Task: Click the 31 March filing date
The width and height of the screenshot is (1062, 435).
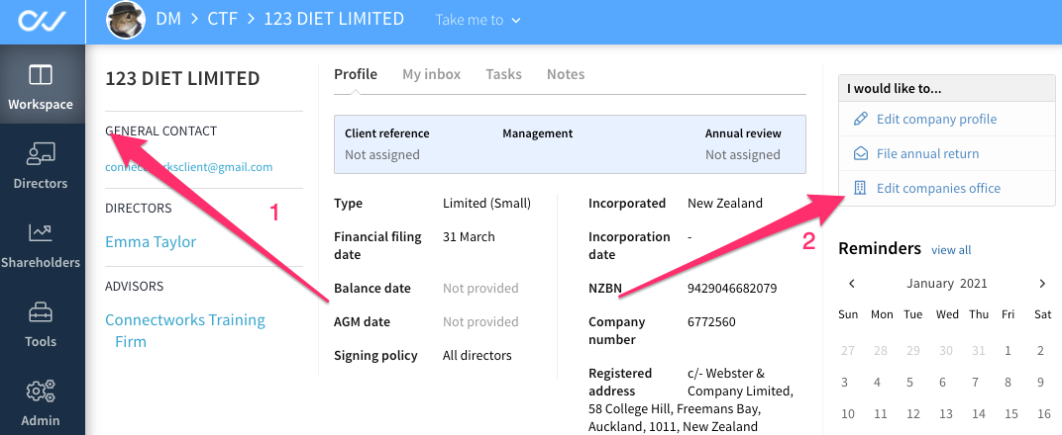Action: point(469,237)
